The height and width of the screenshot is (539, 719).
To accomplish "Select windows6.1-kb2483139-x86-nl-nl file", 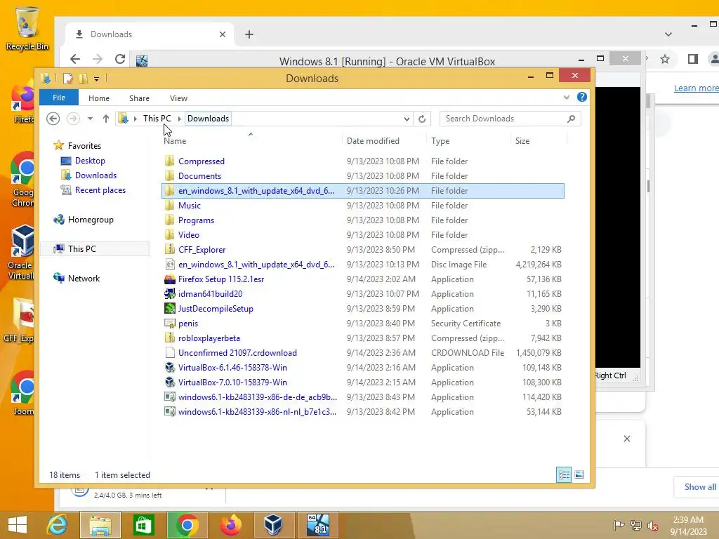I will (363, 411).
